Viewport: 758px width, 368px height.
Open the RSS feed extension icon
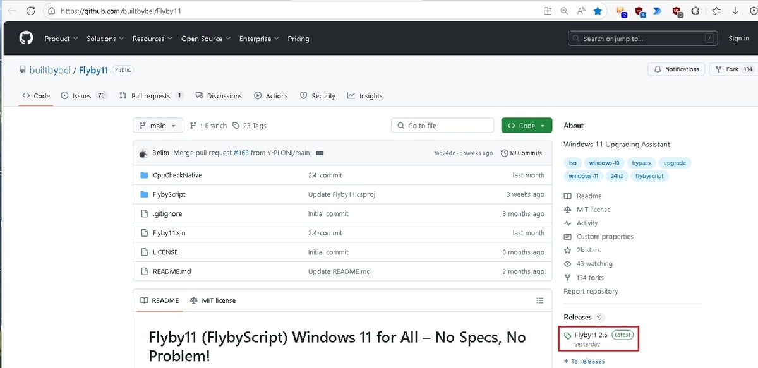coord(621,11)
